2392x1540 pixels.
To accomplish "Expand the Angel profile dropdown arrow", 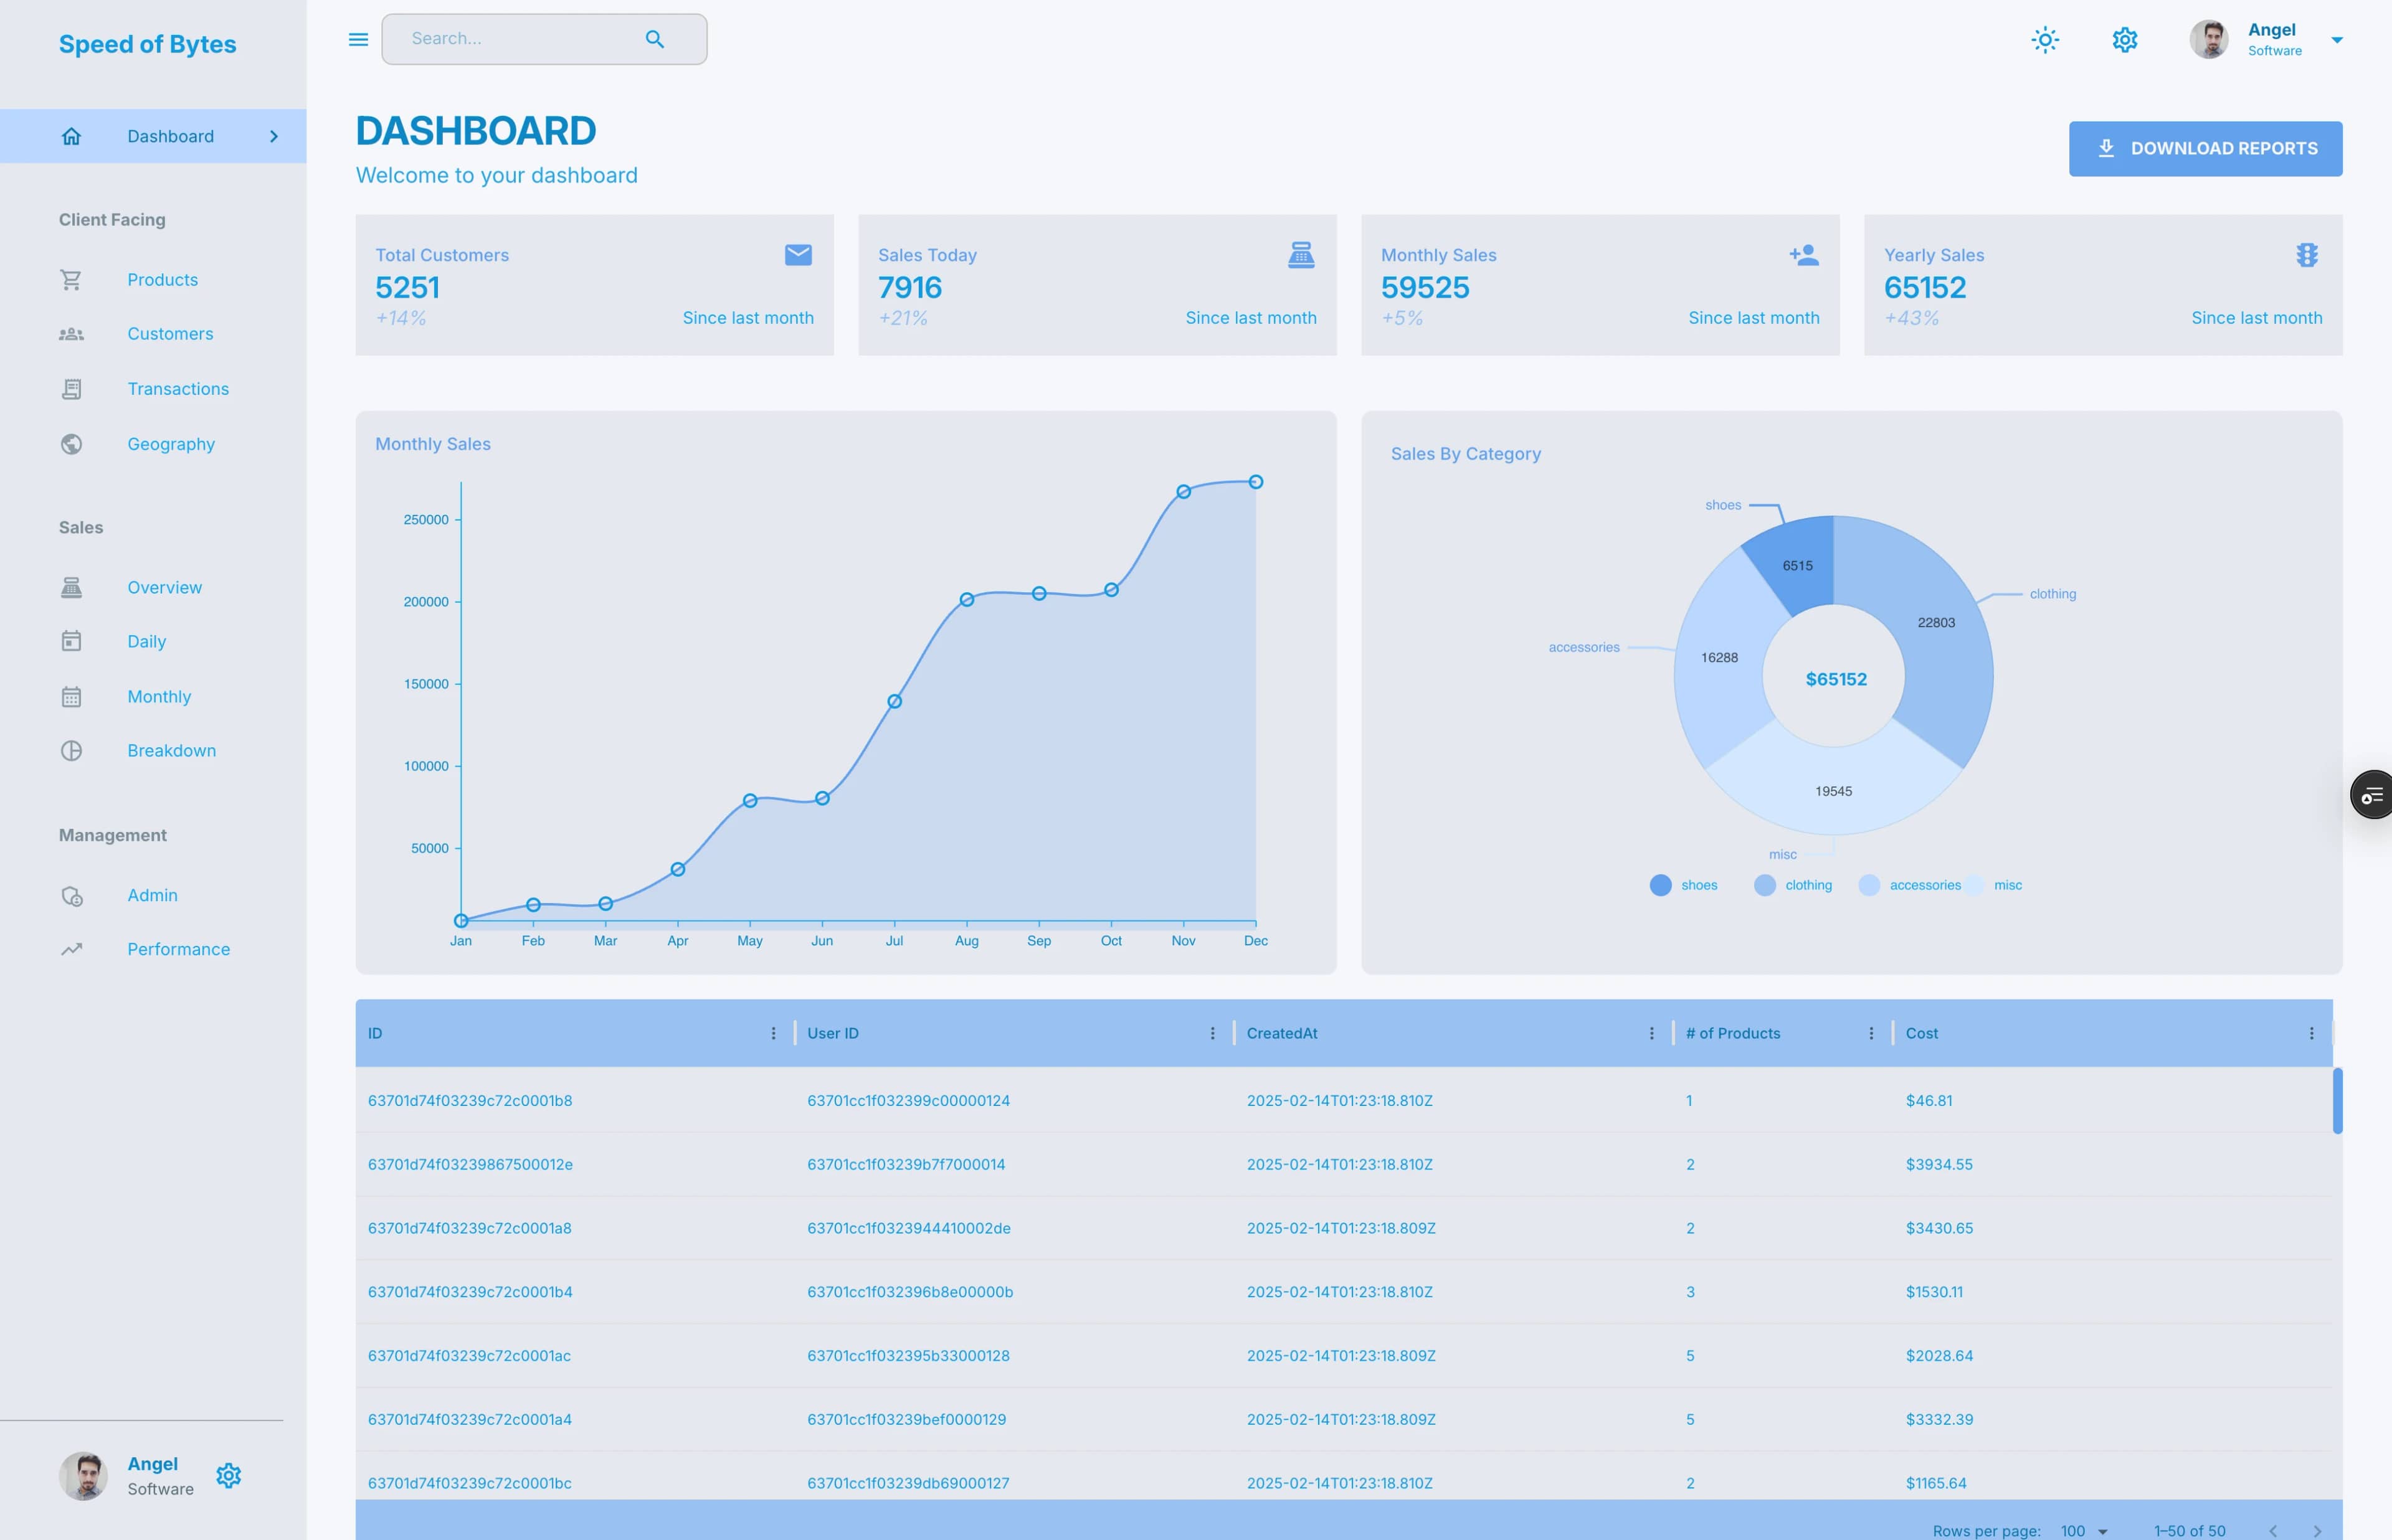I will 2337,41.
